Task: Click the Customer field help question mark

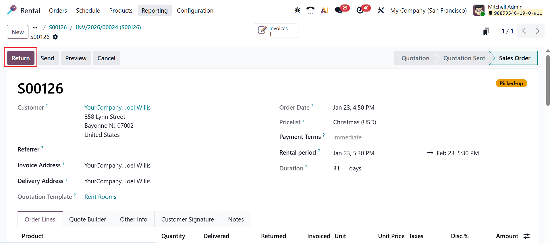Action: (x=47, y=106)
